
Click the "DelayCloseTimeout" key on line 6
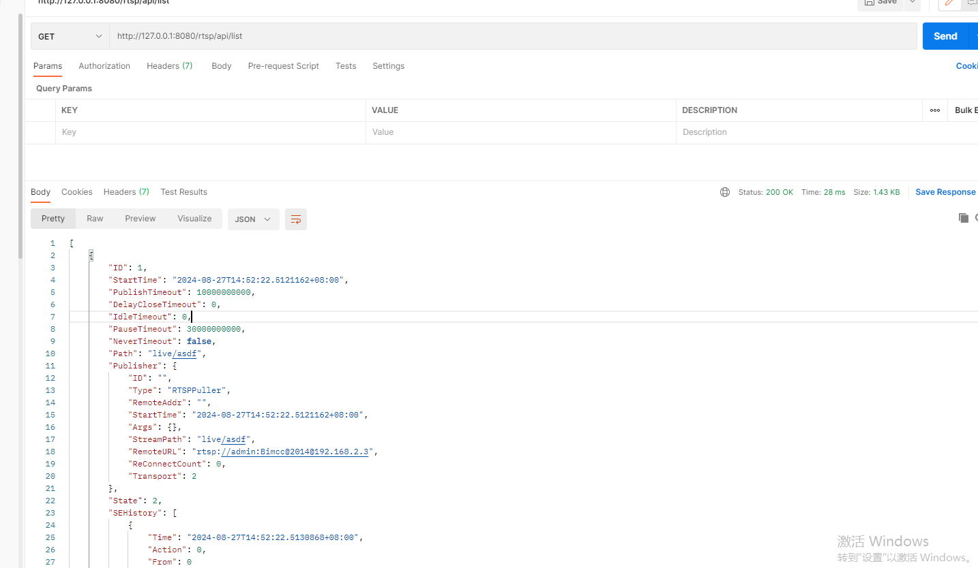pos(155,304)
